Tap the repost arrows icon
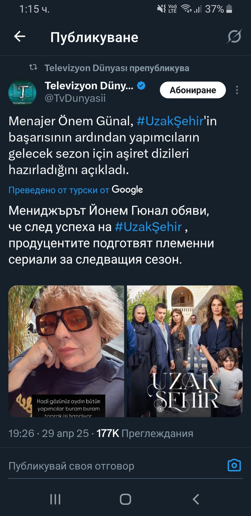 point(33,67)
